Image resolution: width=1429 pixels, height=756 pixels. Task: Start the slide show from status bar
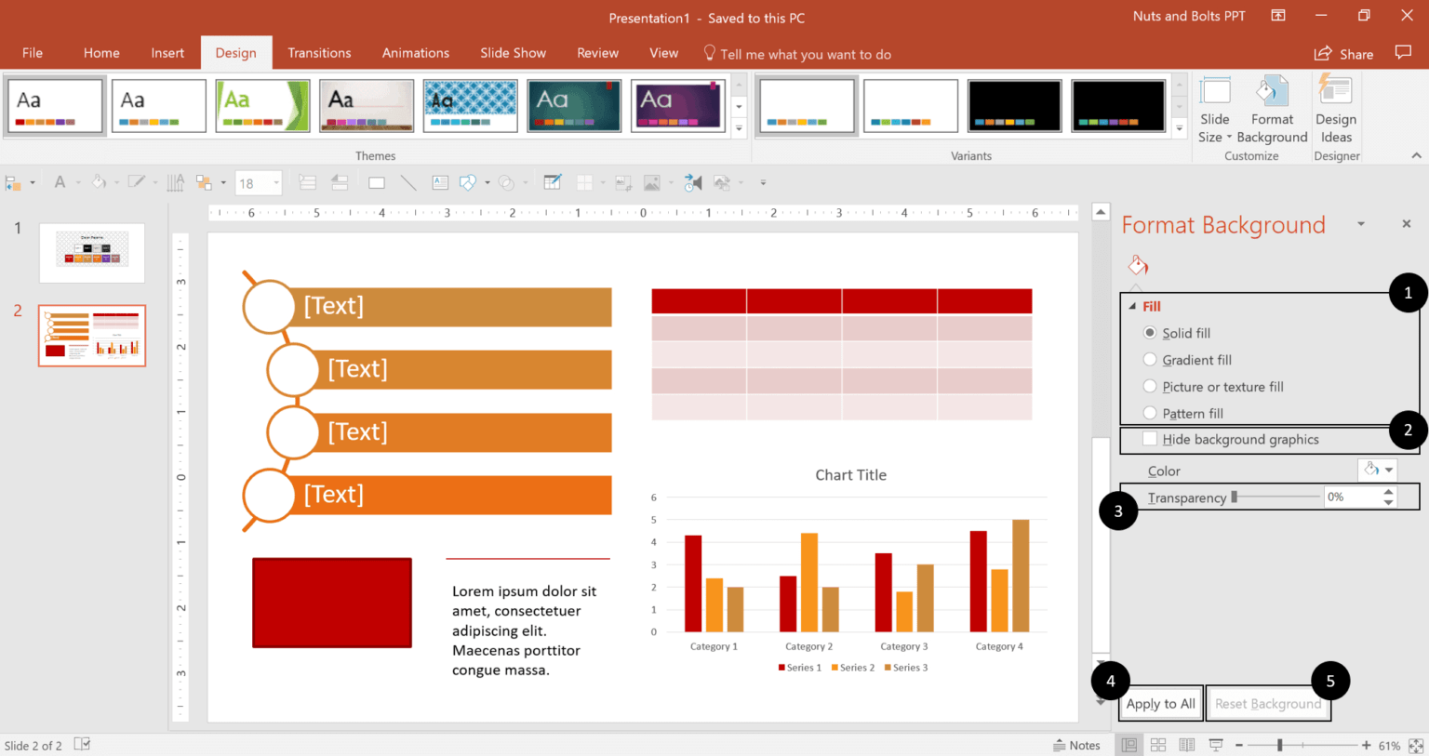click(1216, 745)
